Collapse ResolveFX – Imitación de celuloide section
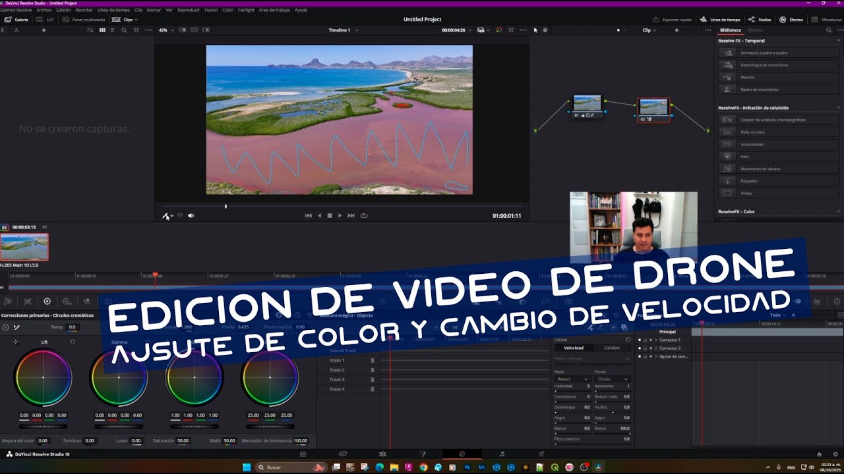 (x=839, y=107)
